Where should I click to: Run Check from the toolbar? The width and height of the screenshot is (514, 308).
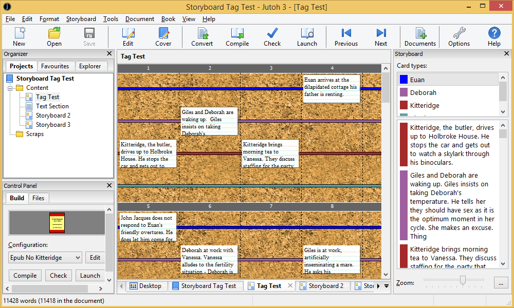[x=272, y=36]
